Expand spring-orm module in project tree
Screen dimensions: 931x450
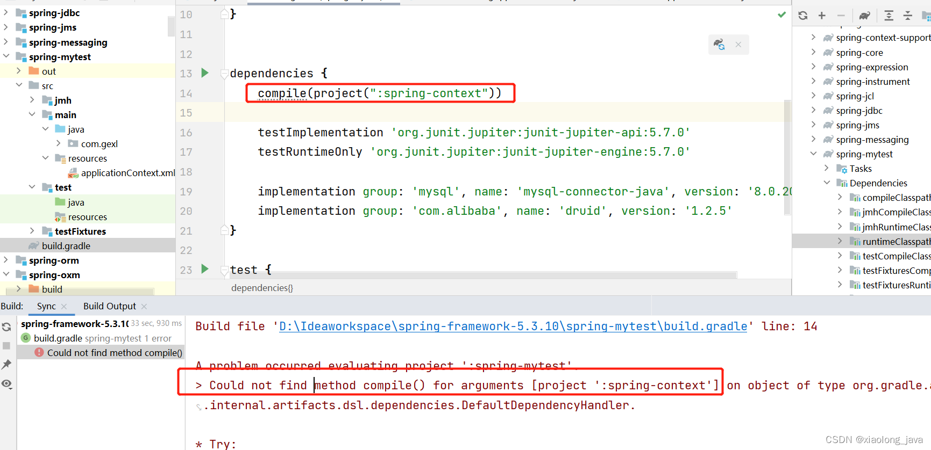click(x=6, y=259)
